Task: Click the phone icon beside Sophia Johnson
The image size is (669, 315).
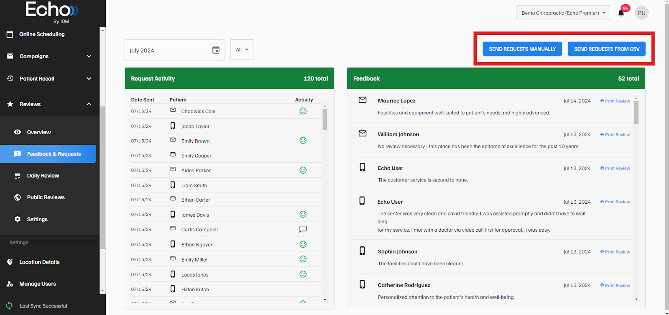Action: click(x=362, y=251)
